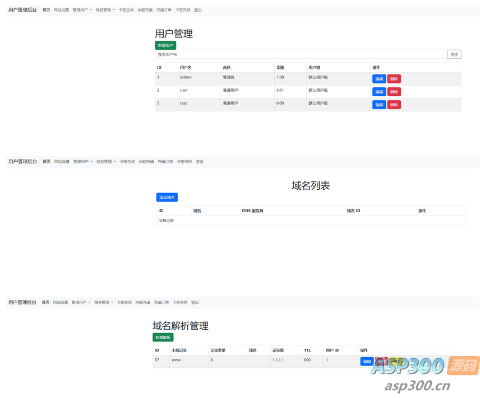The image size is (480, 398).
Task: Open 域名管理 dropdown in the topmost navbar
Action: coord(105,10)
